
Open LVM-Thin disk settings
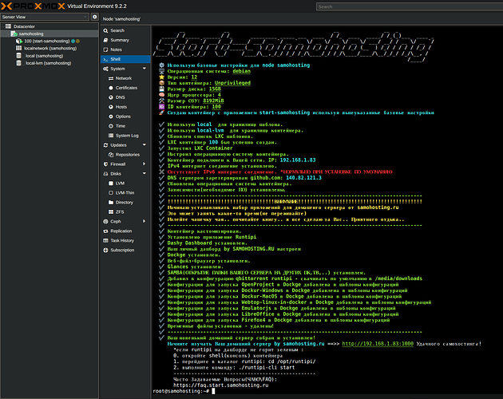pos(125,193)
